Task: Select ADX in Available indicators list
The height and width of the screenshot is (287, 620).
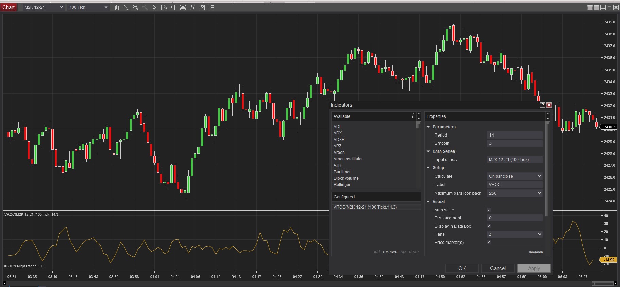Action: (338, 133)
